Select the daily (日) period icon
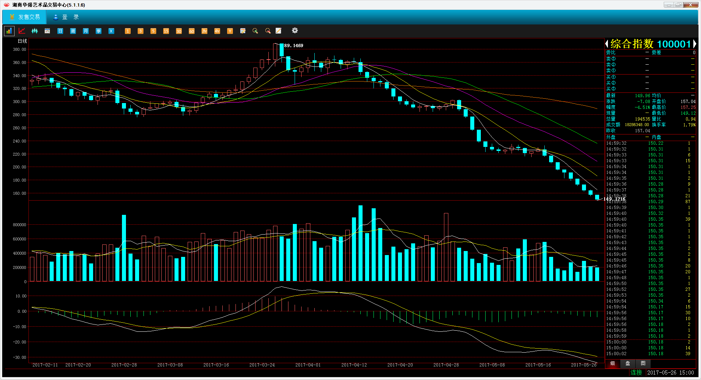Screen dimensions: 701x380 60,31
